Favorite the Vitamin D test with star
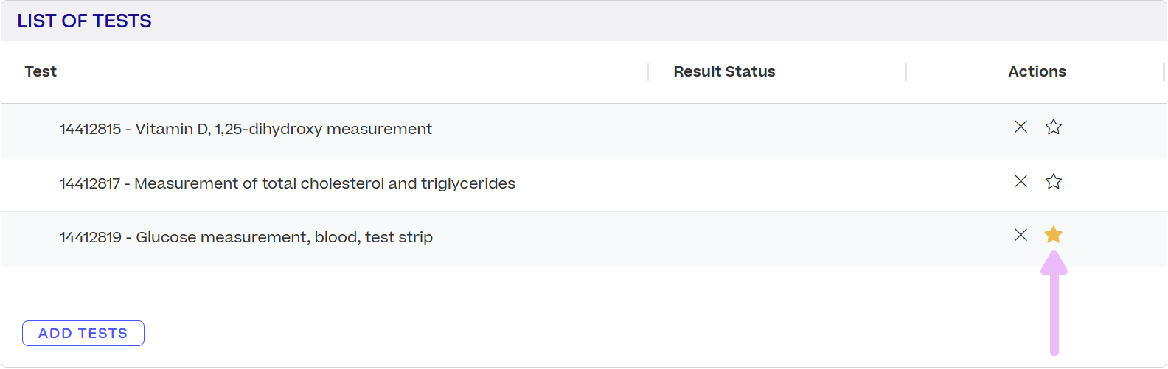 (1053, 127)
